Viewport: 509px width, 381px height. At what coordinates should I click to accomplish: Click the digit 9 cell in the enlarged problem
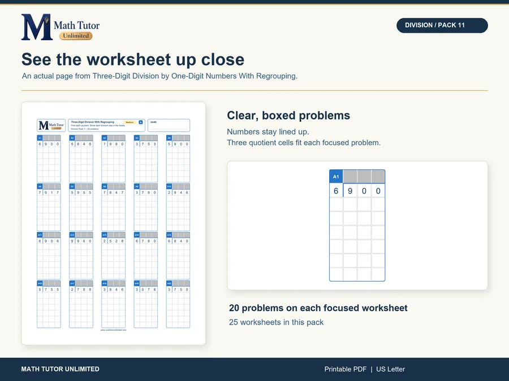tap(350, 191)
